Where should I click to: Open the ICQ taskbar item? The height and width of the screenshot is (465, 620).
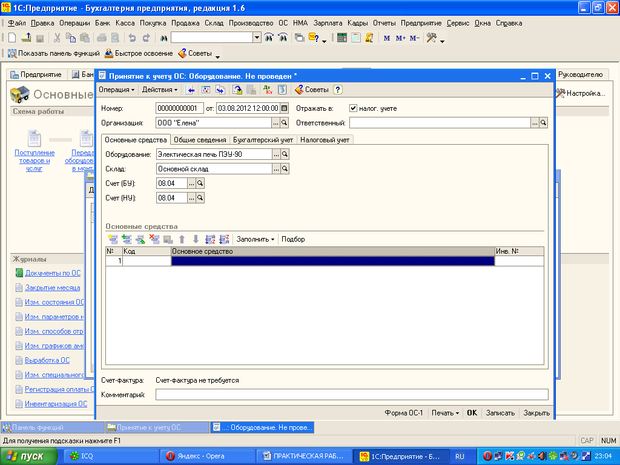(x=111, y=457)
